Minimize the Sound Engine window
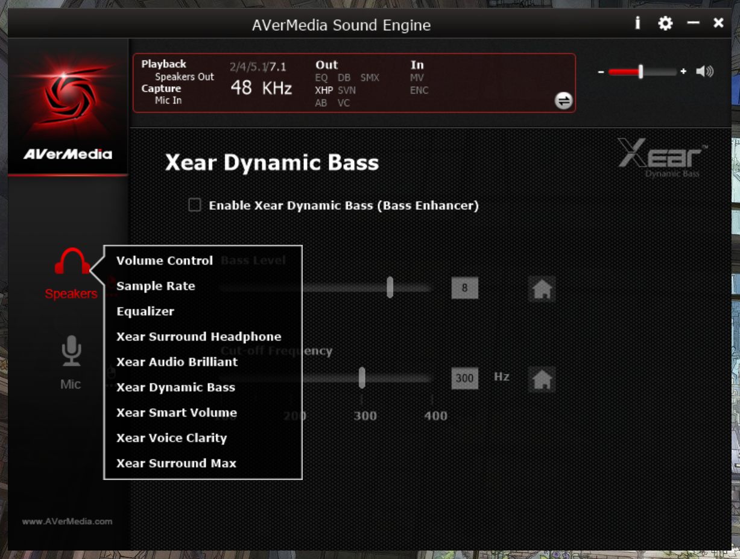740x559 pixels. [x=694, y=23]
